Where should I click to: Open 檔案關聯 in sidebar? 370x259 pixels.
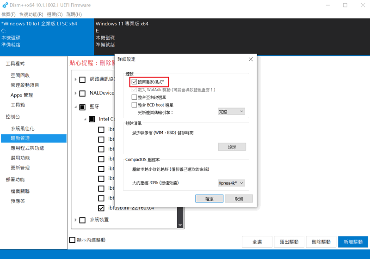(20, 192)
